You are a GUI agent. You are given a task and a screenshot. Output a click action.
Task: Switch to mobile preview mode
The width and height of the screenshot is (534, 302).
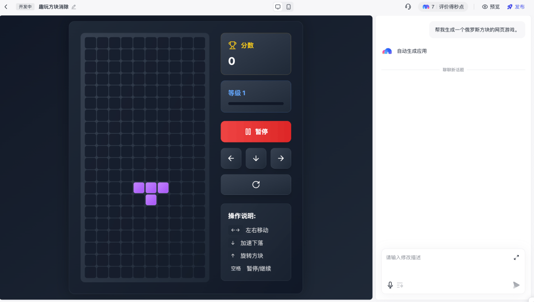(289, 7)
